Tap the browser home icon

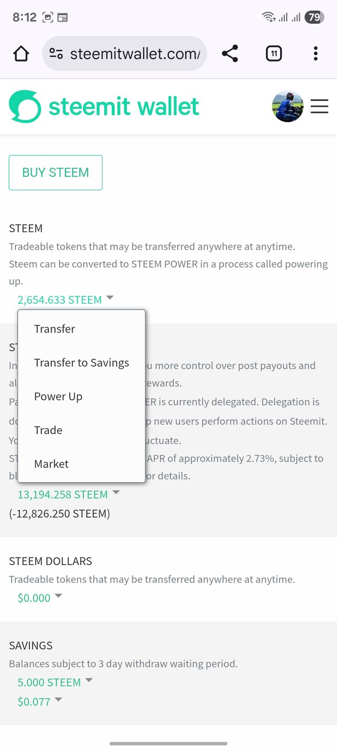click(x=21, y=53)
